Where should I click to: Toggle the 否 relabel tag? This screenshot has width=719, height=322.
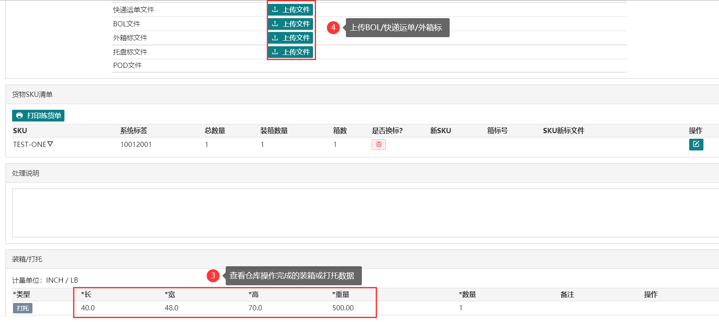[x=378, y=144]
